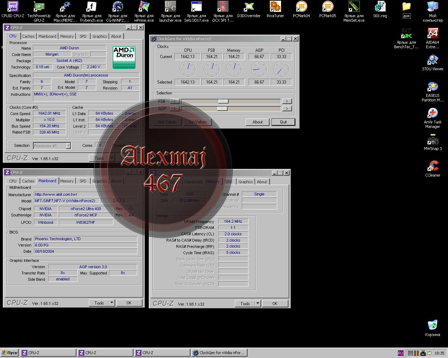Open the Пуск start button

pyautogui.click(x=9, y=353)
